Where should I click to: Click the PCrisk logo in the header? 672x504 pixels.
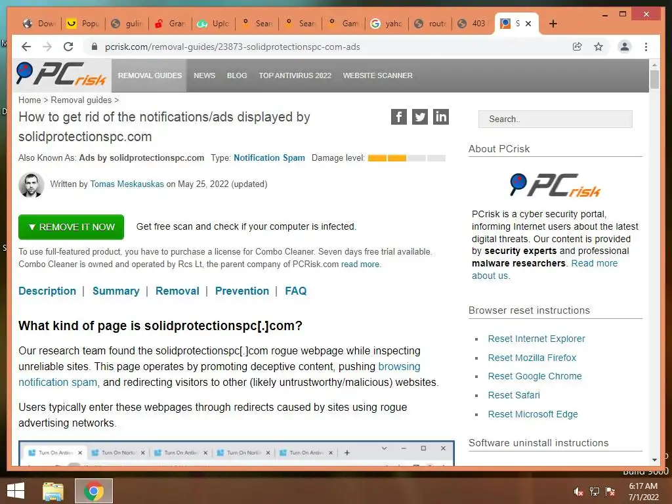click(x=61, y=74)
